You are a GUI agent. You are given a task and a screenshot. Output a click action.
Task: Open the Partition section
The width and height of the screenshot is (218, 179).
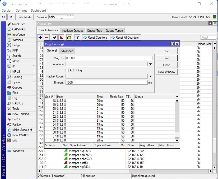pos(17,125)
